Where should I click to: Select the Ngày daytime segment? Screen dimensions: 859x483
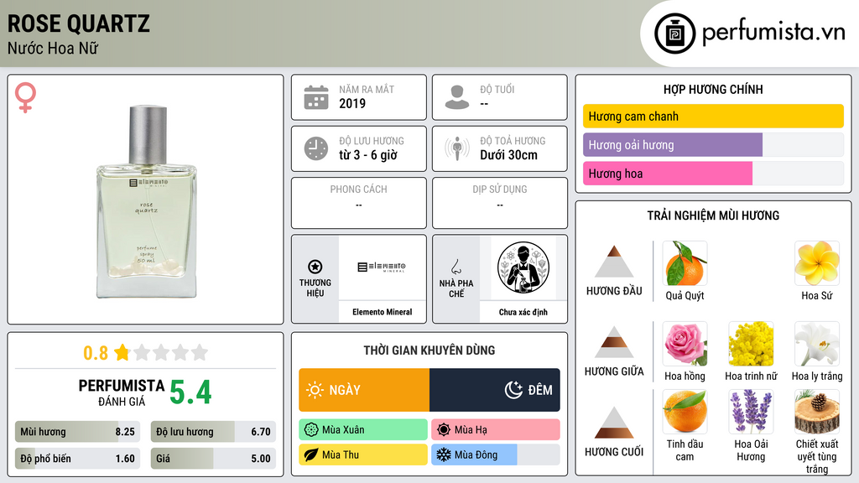364,390
